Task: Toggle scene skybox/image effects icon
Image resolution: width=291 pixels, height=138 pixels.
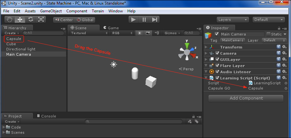Action: click(148, 33)
